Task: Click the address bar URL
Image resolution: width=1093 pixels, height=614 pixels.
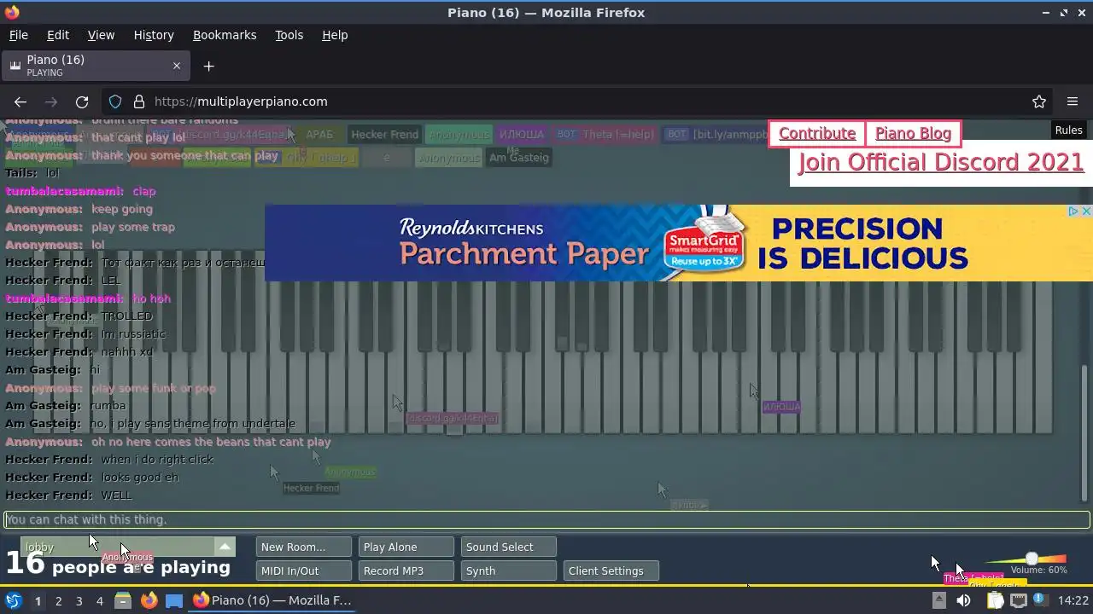Action: coord(241,101)
